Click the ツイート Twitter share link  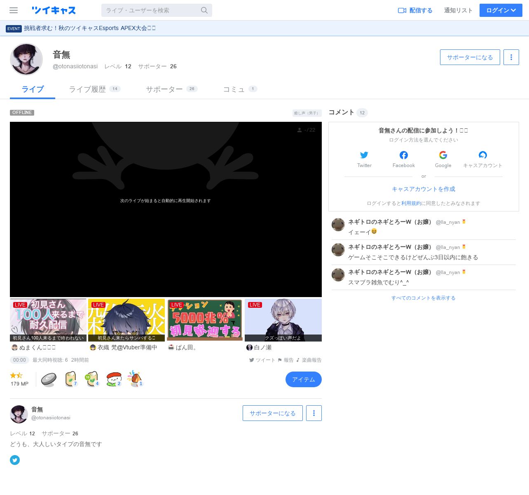pos(262,360)
